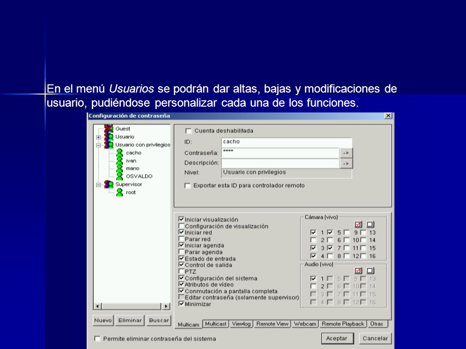Viewport: 466px width, 349px height.
Task: Open the Webcam tab
Action: click(x=305, y=324)
